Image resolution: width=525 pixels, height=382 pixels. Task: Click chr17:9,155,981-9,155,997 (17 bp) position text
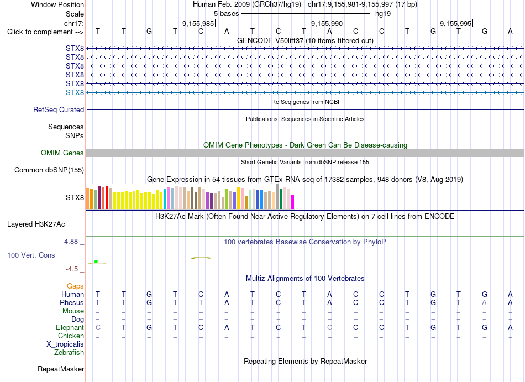pos(363,4)
